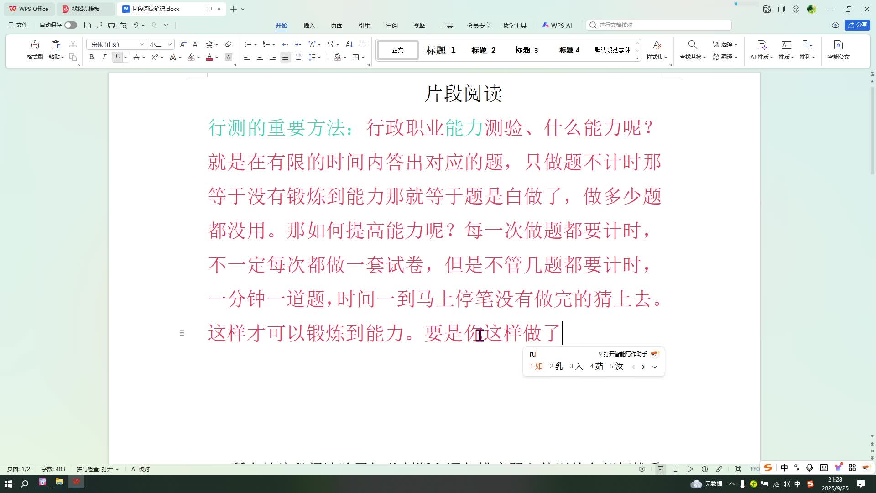The image size is (876, 493).
Task: Click the 智能公文 document icon
Action: (x=839, y=49)
